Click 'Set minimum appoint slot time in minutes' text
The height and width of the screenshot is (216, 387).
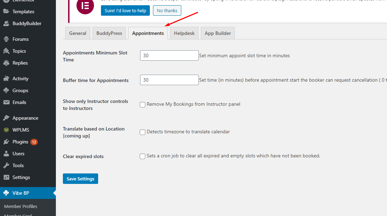[x=244, y=56]
